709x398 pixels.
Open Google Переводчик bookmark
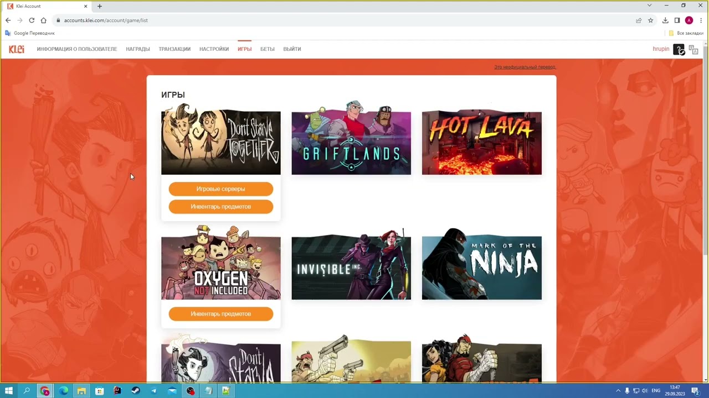point(30,33)
